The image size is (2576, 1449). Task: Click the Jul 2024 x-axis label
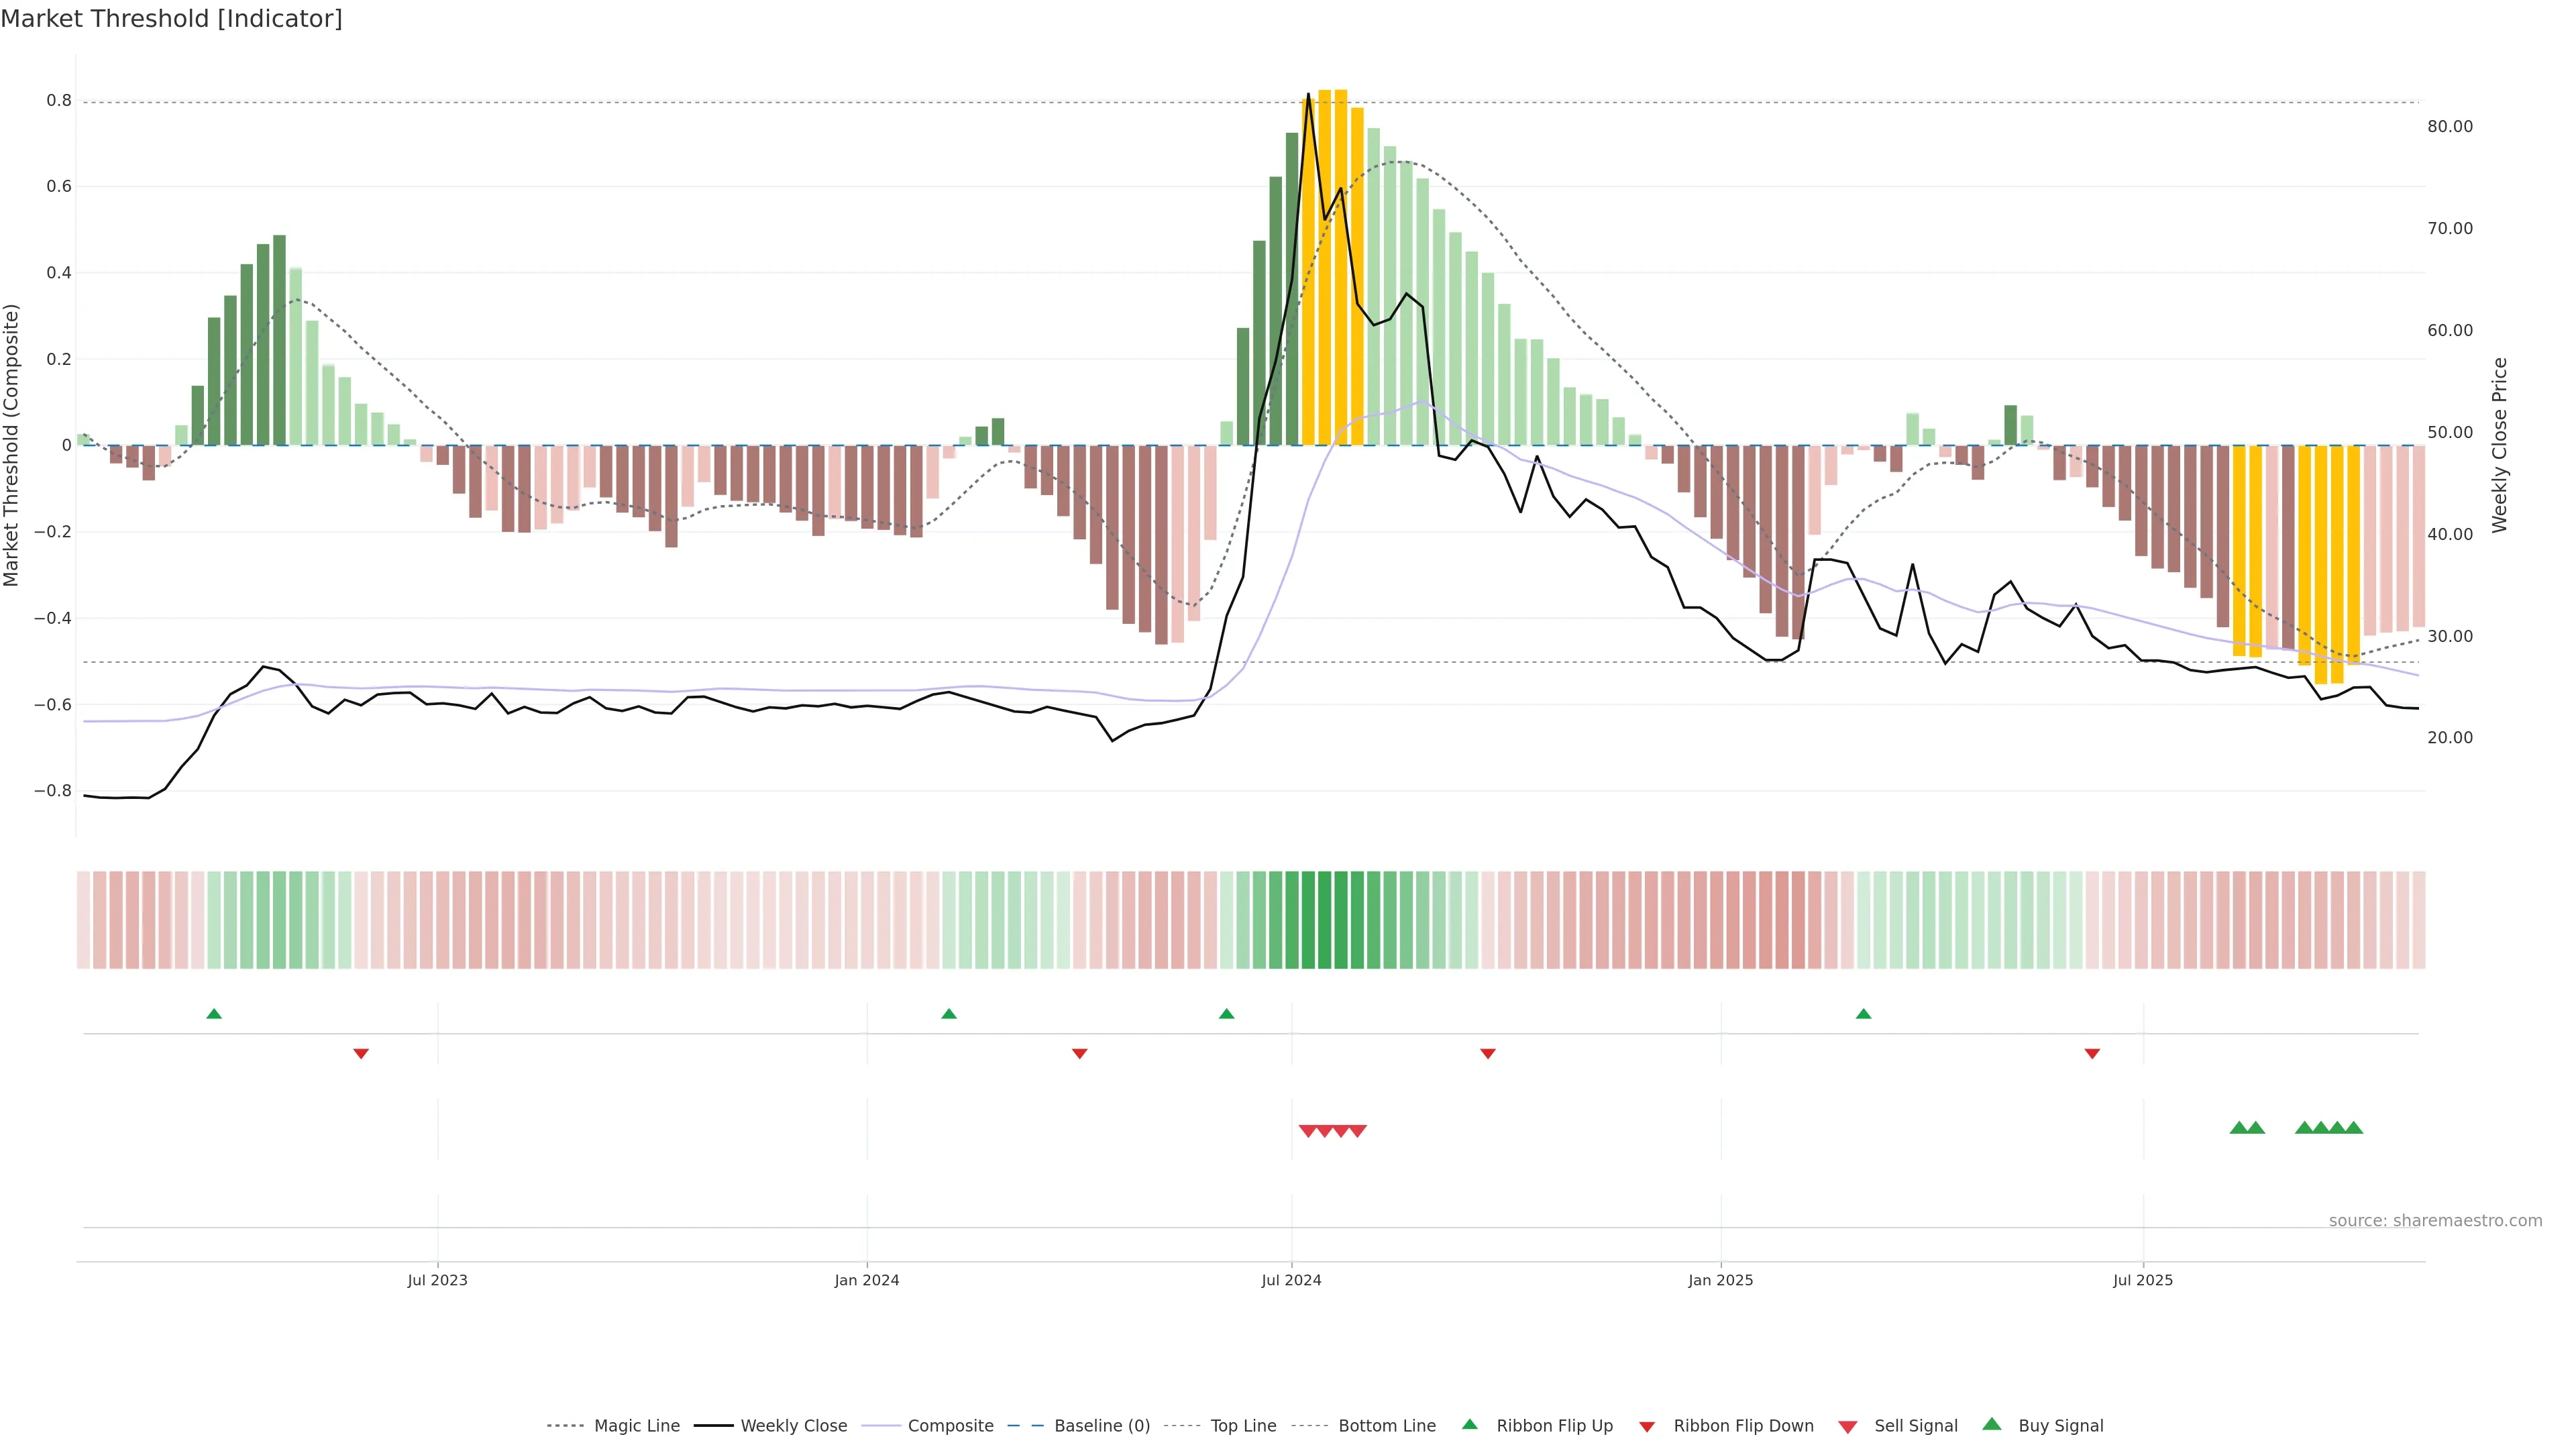coord(1291,1280)
